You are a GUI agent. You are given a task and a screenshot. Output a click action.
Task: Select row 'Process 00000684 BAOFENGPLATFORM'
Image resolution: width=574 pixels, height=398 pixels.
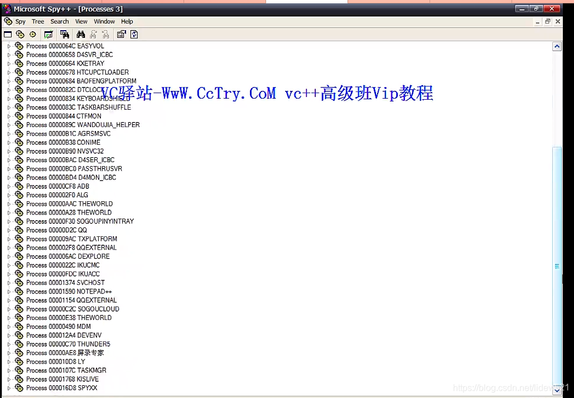tap(81, 81)
